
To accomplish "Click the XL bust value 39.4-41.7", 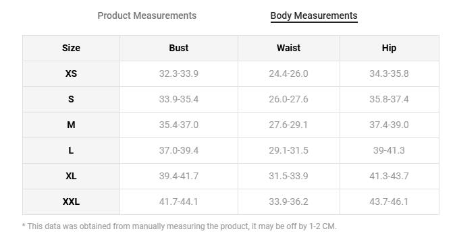I will (179, 176).
